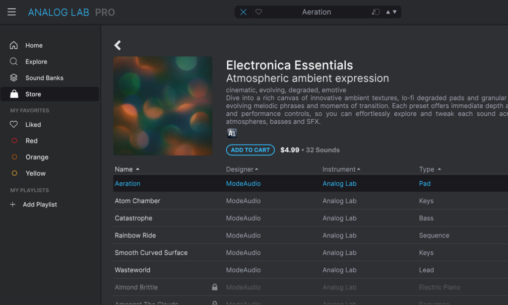Click the A1 Analog Lab instrument badge
The width and height of the screenshot is (508, 305).
coord(232,133)
